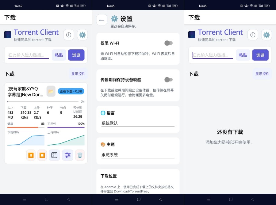Click 粘贴 button on left screen
276x205 pixels.
pyautogui.click(x=59, y=55)
